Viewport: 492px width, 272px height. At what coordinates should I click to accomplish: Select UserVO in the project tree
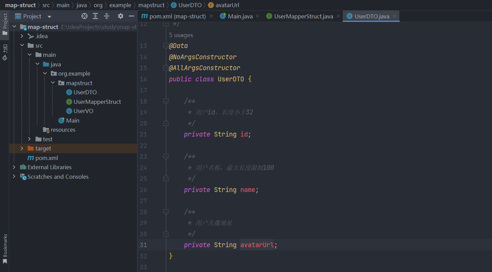coord(84,111)
